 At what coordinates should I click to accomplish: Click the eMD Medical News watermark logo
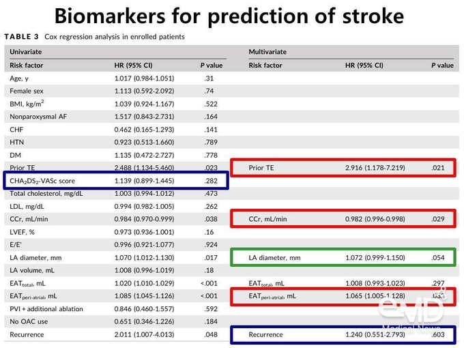[412, 310]
